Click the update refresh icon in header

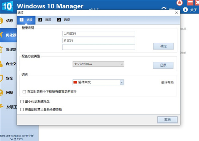click(164, 9)
